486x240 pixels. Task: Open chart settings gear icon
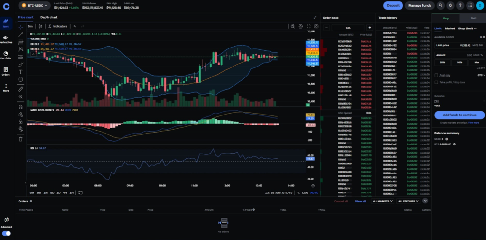(x=300, y=26)
